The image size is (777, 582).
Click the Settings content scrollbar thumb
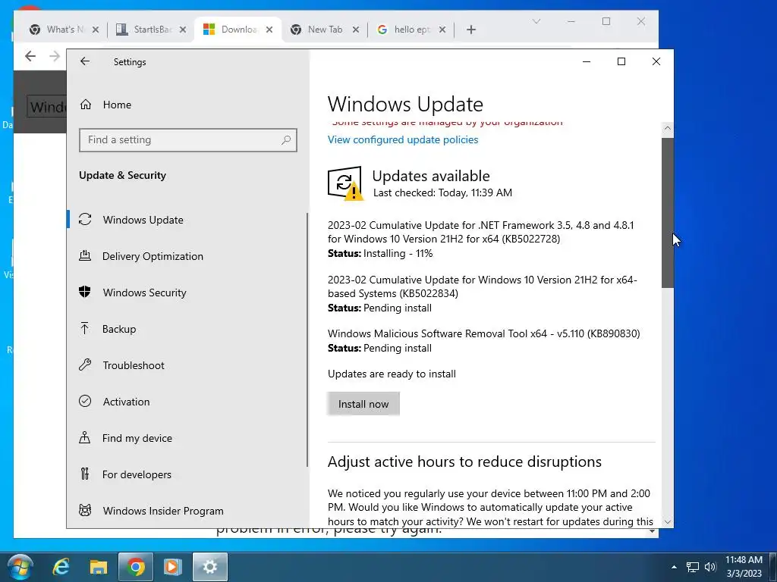668,213
